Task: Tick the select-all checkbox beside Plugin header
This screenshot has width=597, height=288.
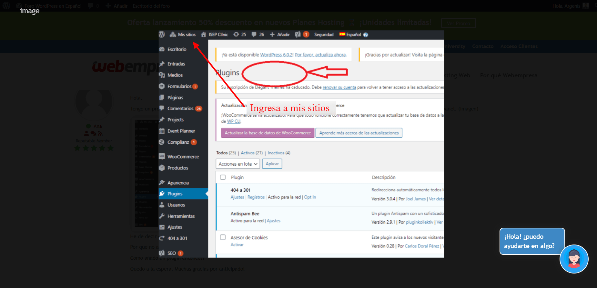Action: (x=223, y=177)
